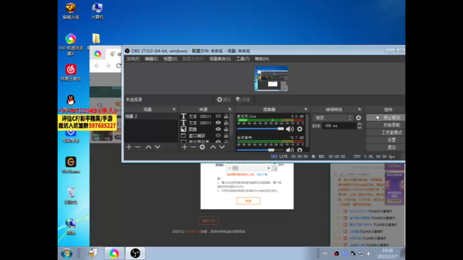The image size is (463, 260).
Task: Click the 360 browser icon in the taskbar
Action: click(x=114, y=253)
